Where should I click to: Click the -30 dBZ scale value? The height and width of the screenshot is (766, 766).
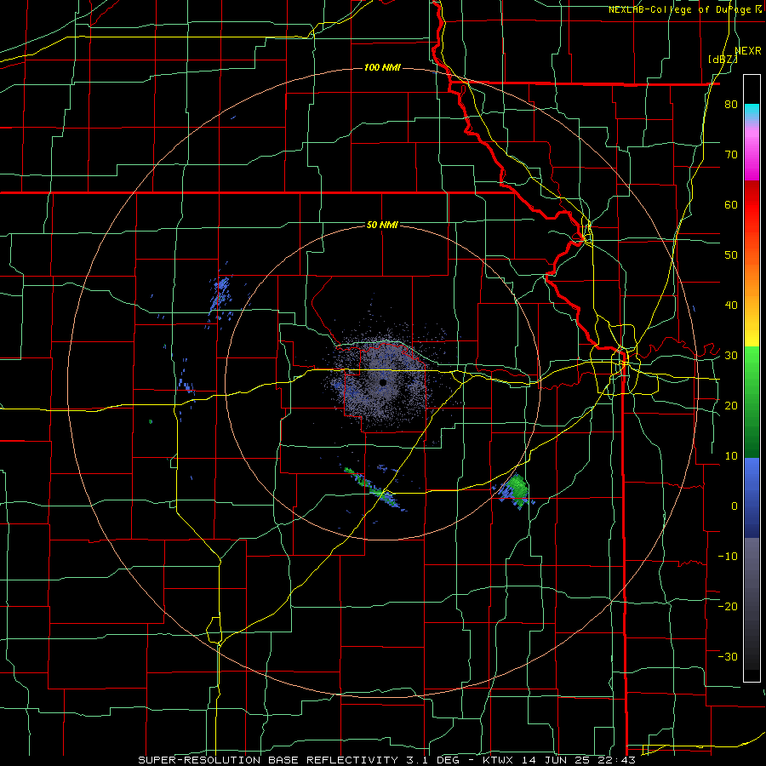point(728,656)
